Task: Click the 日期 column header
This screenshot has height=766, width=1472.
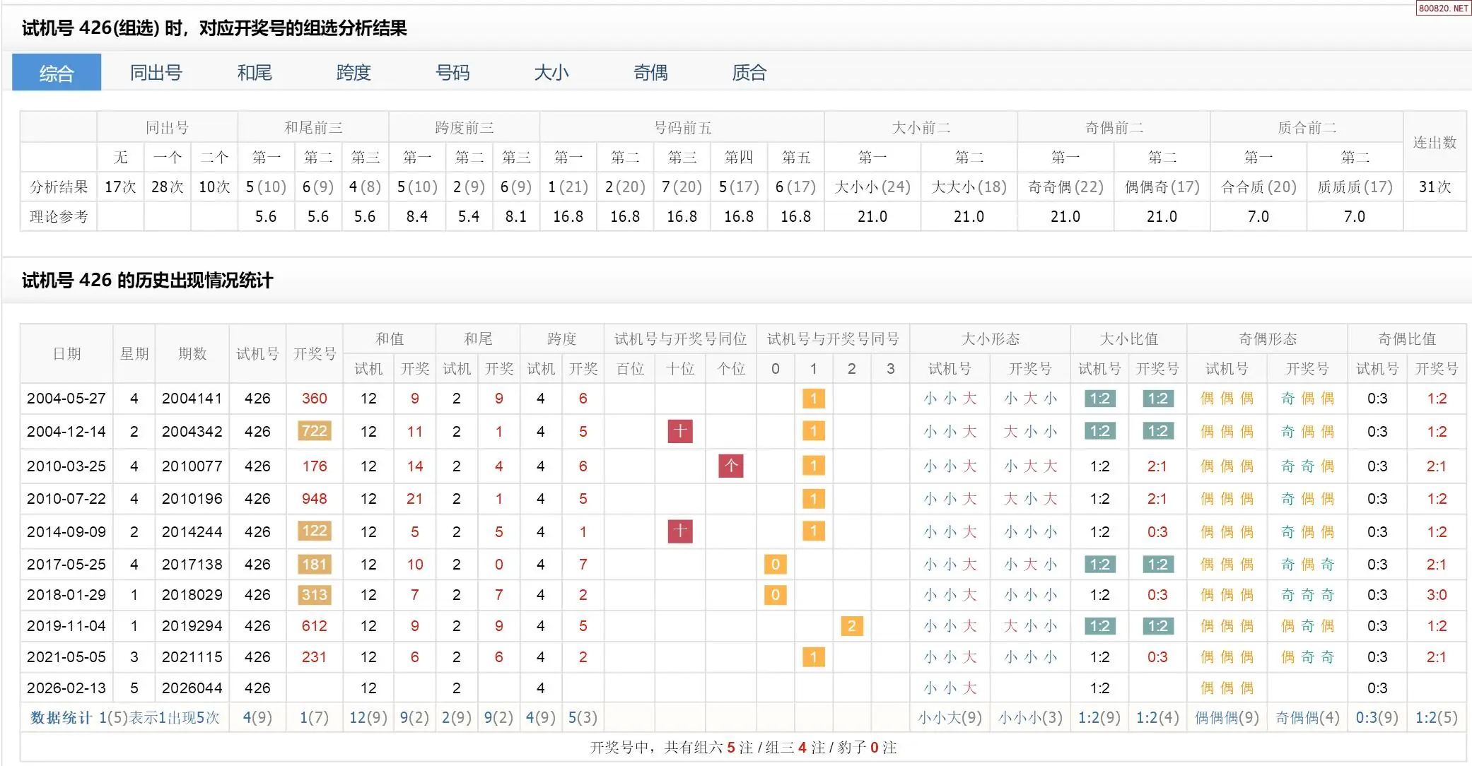Action: point(66,353)
